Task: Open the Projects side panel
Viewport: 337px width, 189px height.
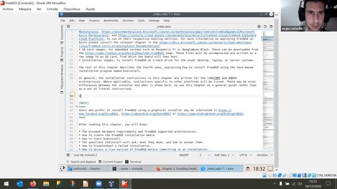Action: pos(62,54)
